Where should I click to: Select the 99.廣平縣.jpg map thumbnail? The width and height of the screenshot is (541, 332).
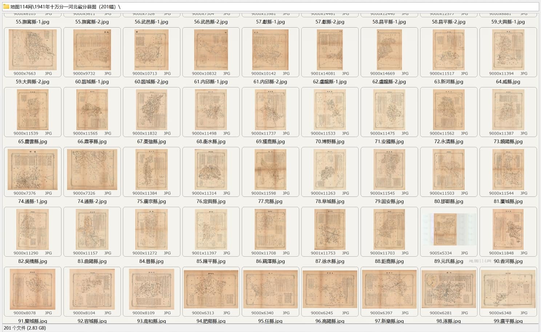tap(508, 290)
